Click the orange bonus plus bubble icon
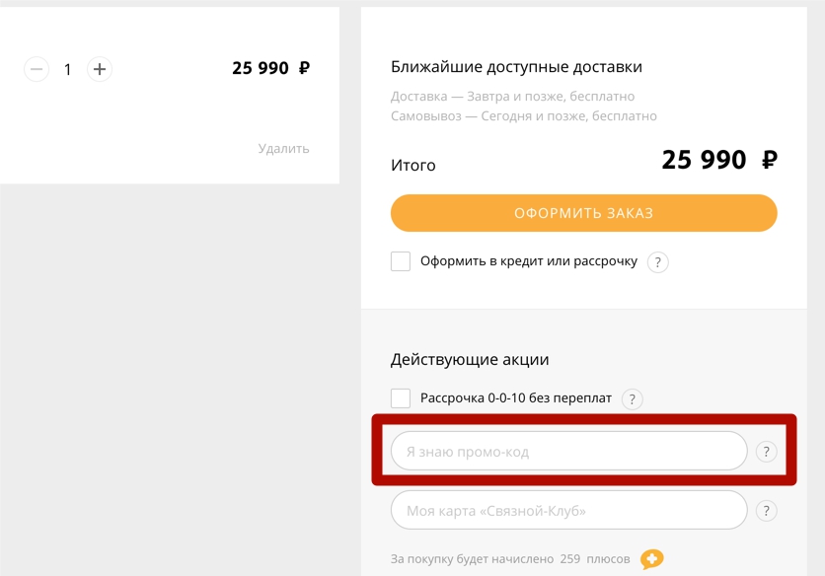Viewport: 825px width, 576px height. point(652,558)
